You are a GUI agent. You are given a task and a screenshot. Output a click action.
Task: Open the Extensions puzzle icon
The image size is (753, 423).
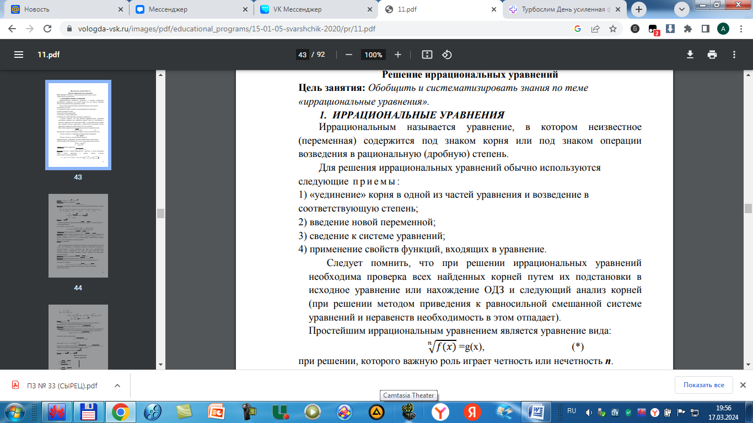click(x=687, y=29)
